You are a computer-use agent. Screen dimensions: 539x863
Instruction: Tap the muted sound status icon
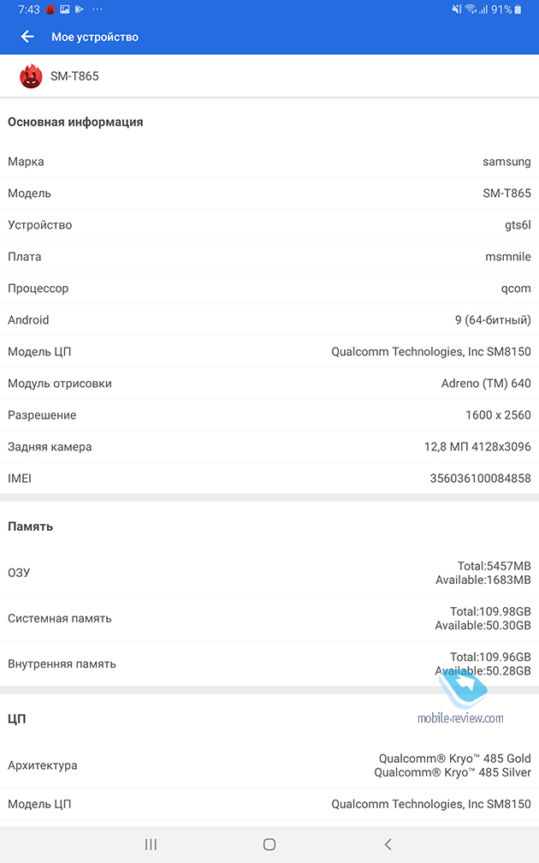click(x=457, y=9)
